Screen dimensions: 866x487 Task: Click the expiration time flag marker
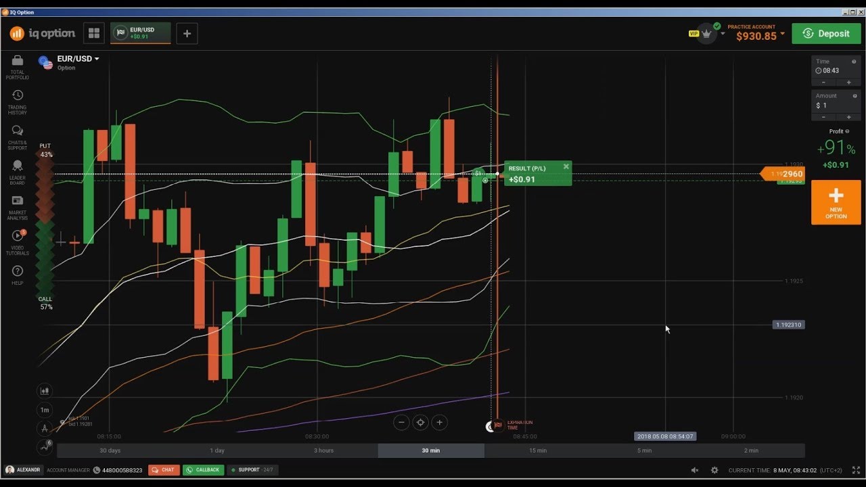pyautogui.click(x=498, y=425)
